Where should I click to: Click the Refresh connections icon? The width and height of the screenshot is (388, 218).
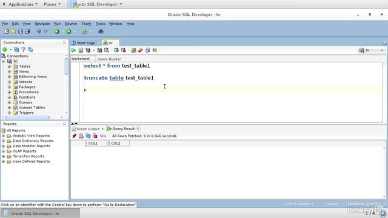click(x=16, y=50)
